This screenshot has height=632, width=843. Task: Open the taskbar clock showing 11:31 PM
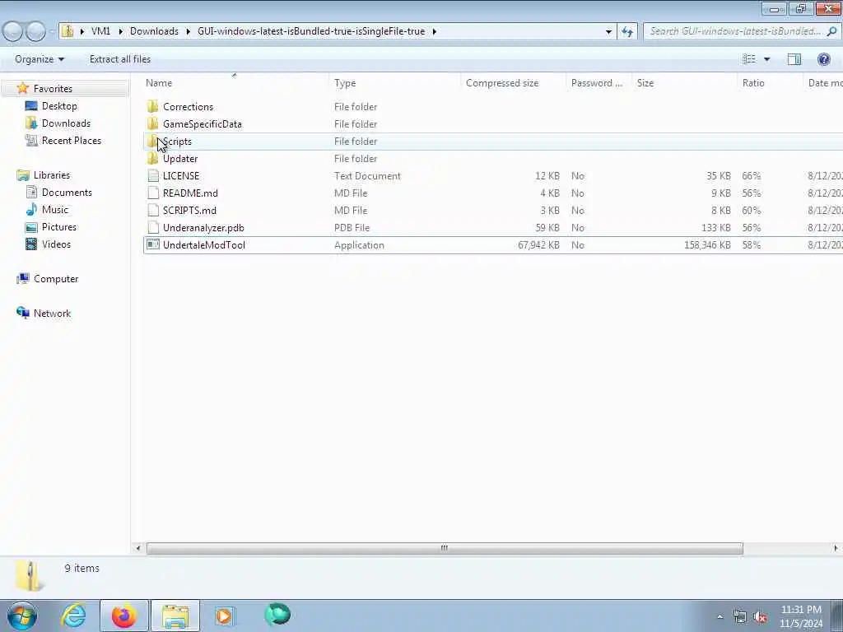(801, 616)
